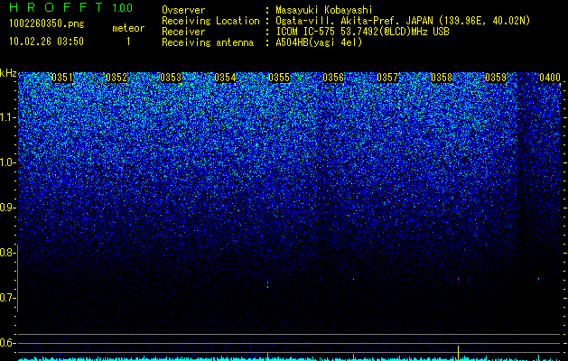Image resolution: width=568 pixels, height=361 pixels.
Task: Click the 0400 time marker
Action: coord(550,78)
